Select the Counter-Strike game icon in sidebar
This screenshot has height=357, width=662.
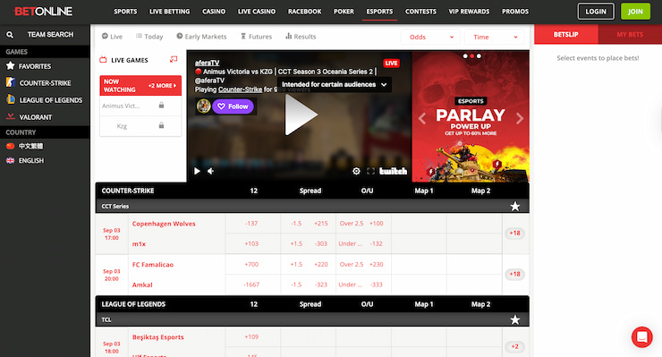11,83
